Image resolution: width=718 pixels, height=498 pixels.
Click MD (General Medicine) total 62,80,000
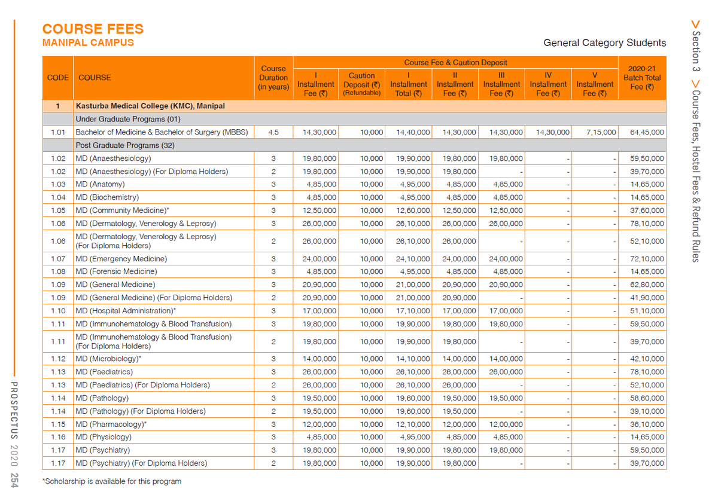click(x=647, y=285)
